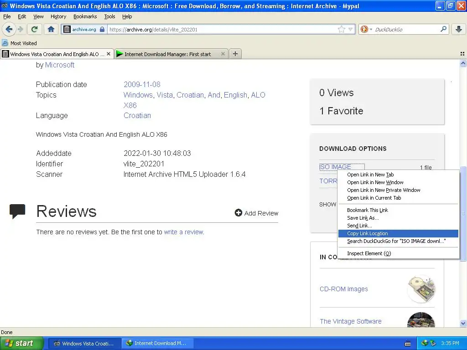Image resolution: width=467 pixels, height=350 pixels.
Task: Click the Most Visited bookmarks folder
Action: point(19,43)
